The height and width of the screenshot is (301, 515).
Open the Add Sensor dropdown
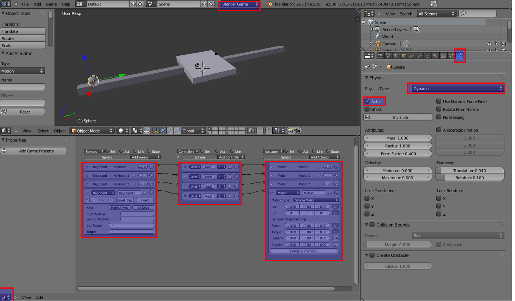point(145,157)
